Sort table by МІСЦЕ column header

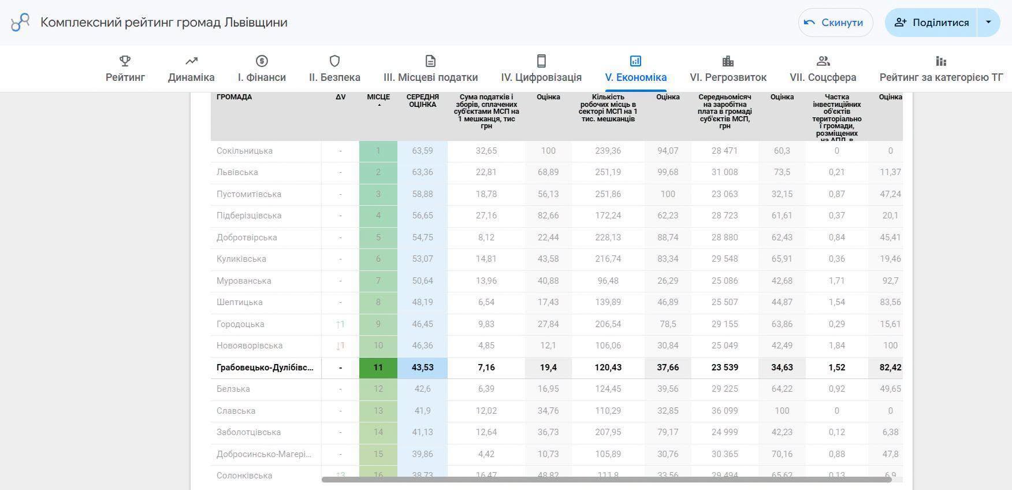378,99
